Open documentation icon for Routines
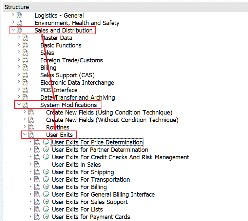 31,127
